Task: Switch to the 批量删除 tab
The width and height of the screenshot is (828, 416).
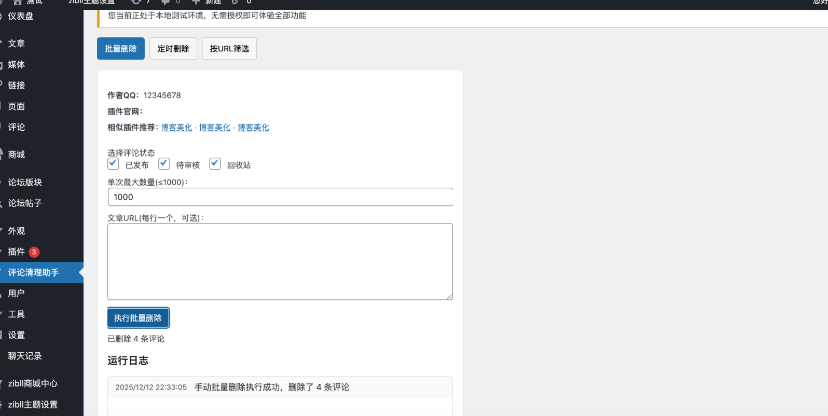Action: pos(121,49)
